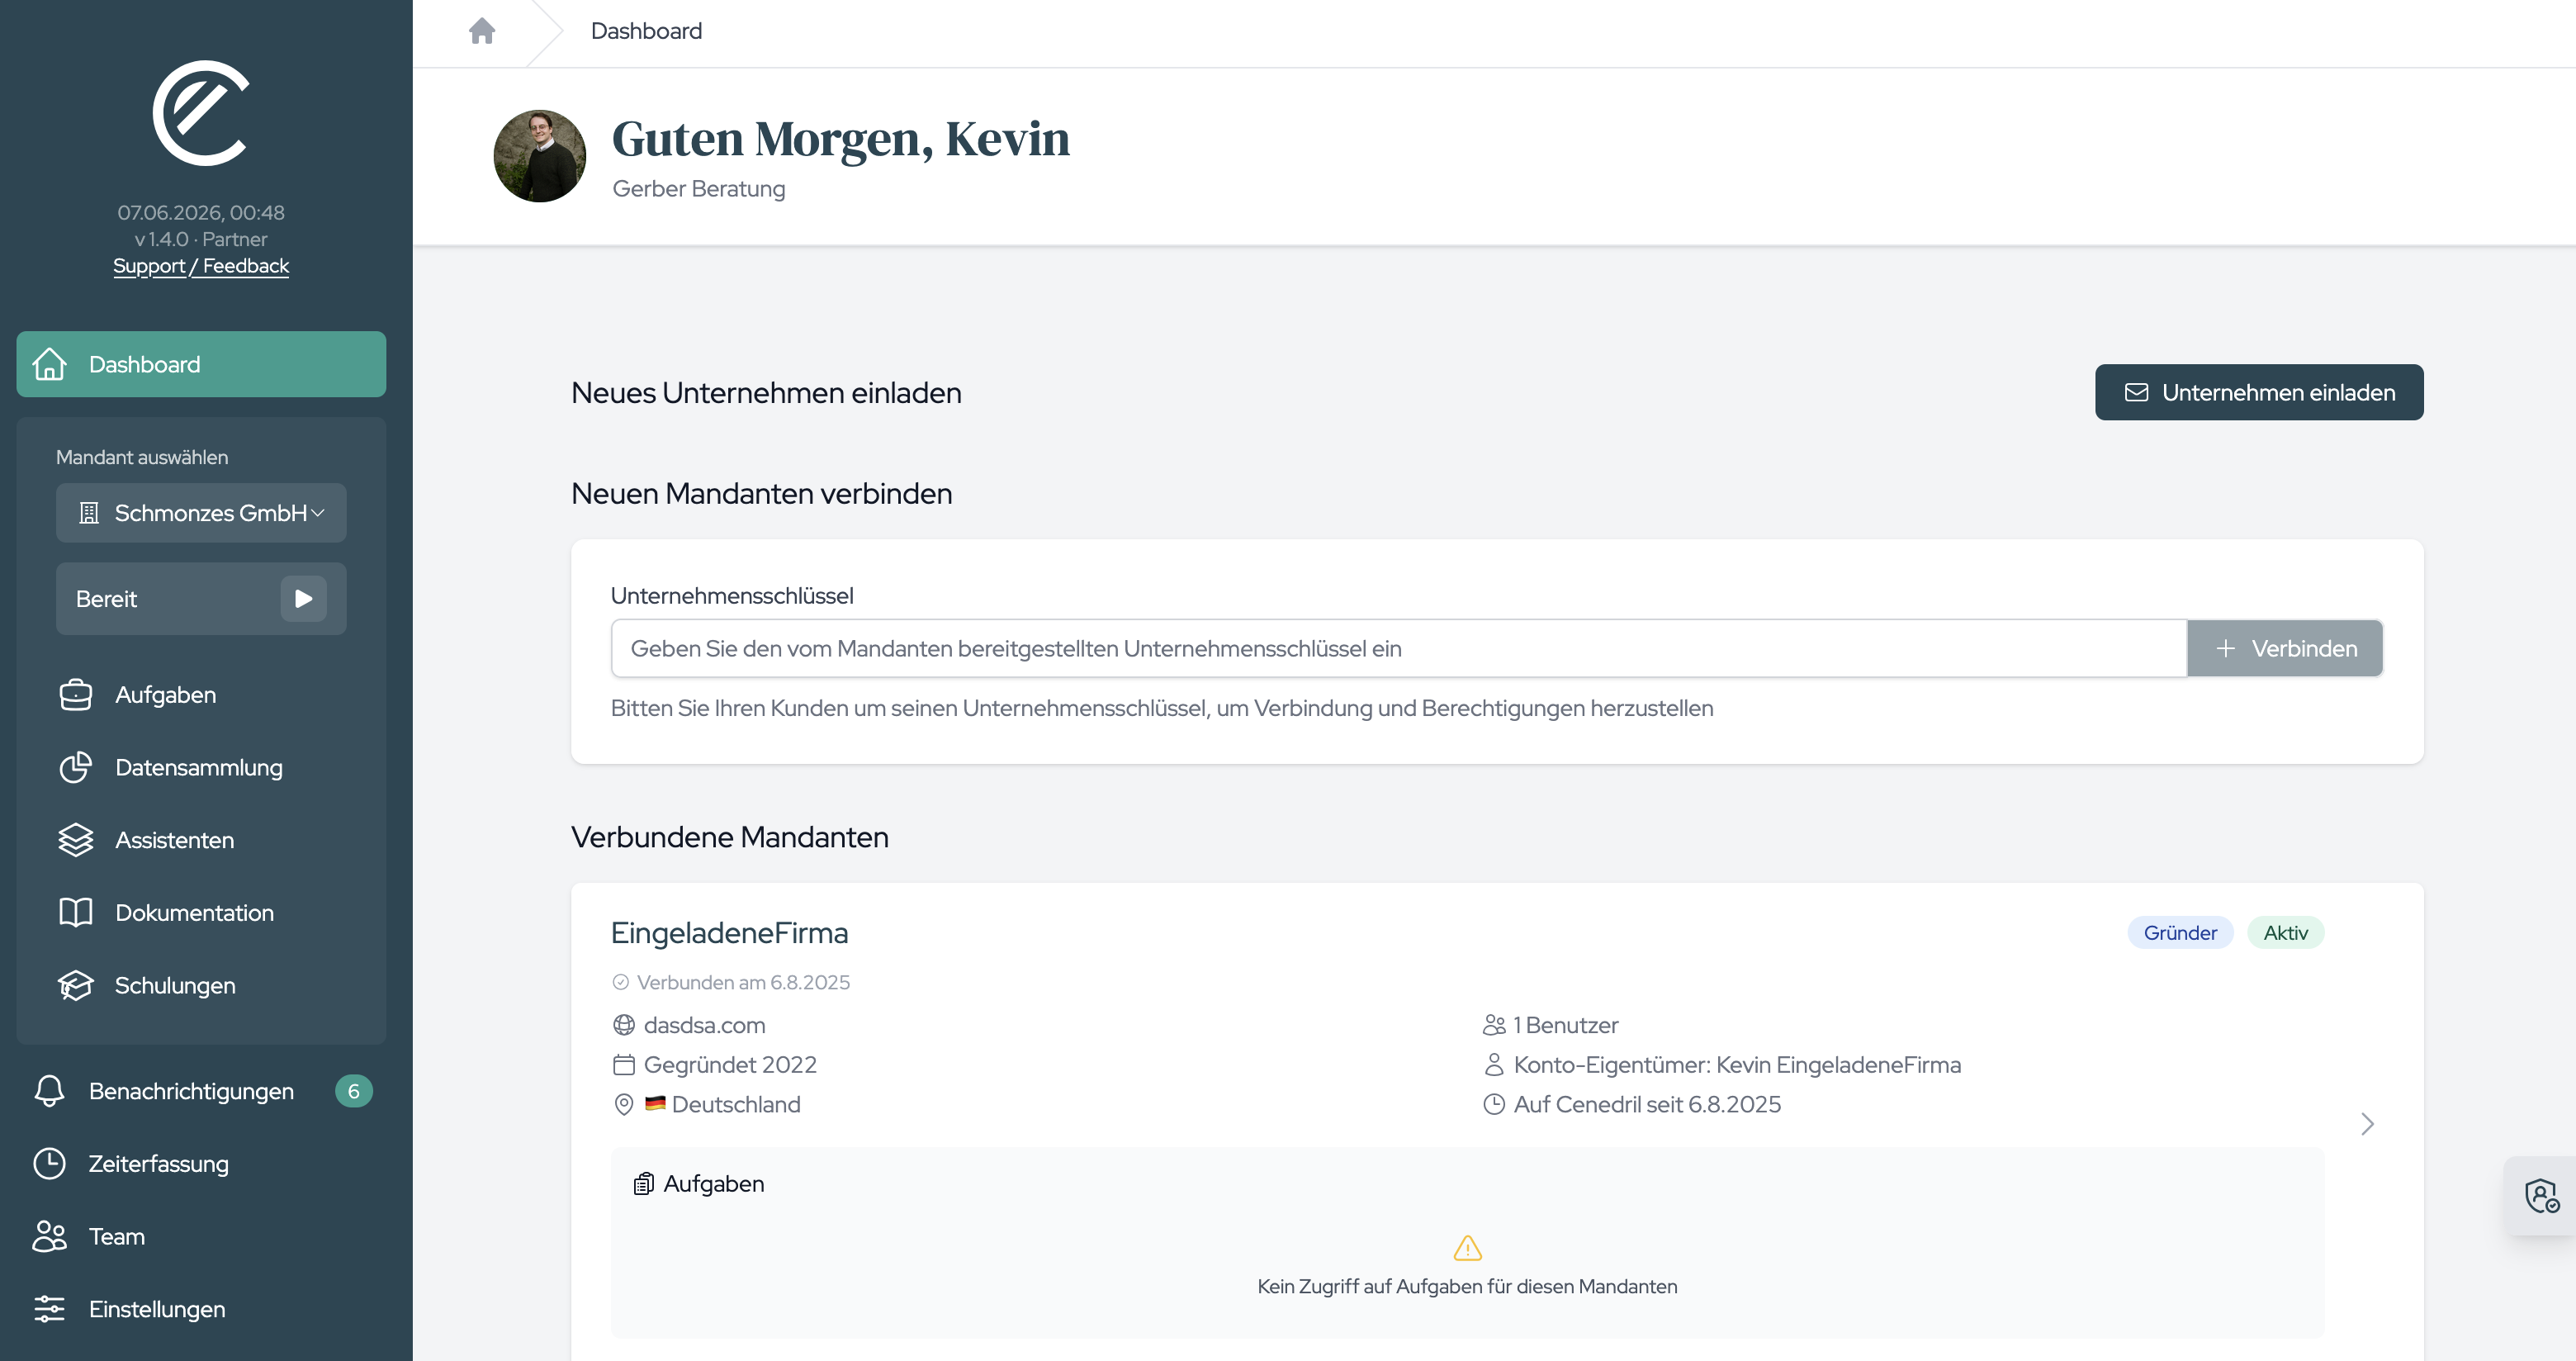The height and width of the screenshot is (1361, 2576).
Task: Click the users icon by 1 Benutzer
Action: pos(1494,1025)
